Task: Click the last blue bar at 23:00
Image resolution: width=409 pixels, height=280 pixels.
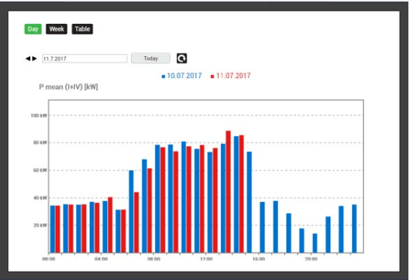Action: pos(354,228)
